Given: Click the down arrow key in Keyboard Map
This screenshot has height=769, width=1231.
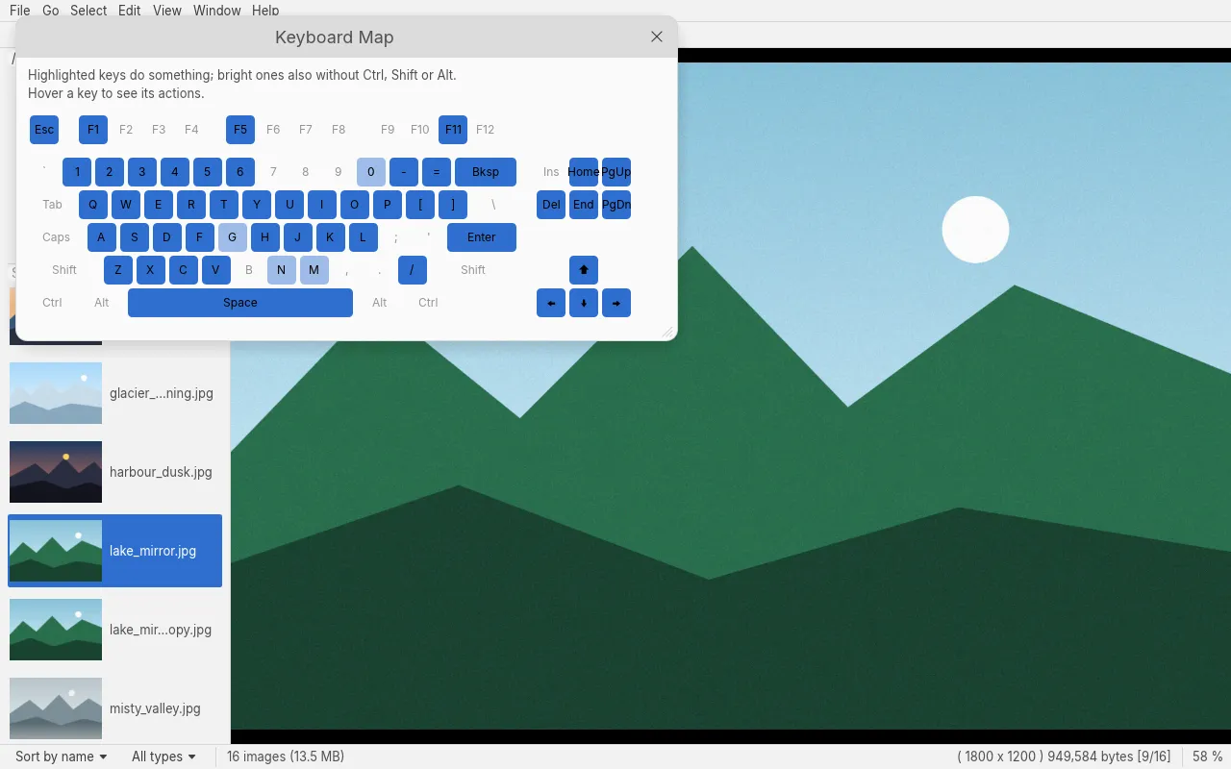Looking at the screenshot, I should click(584, 303).
